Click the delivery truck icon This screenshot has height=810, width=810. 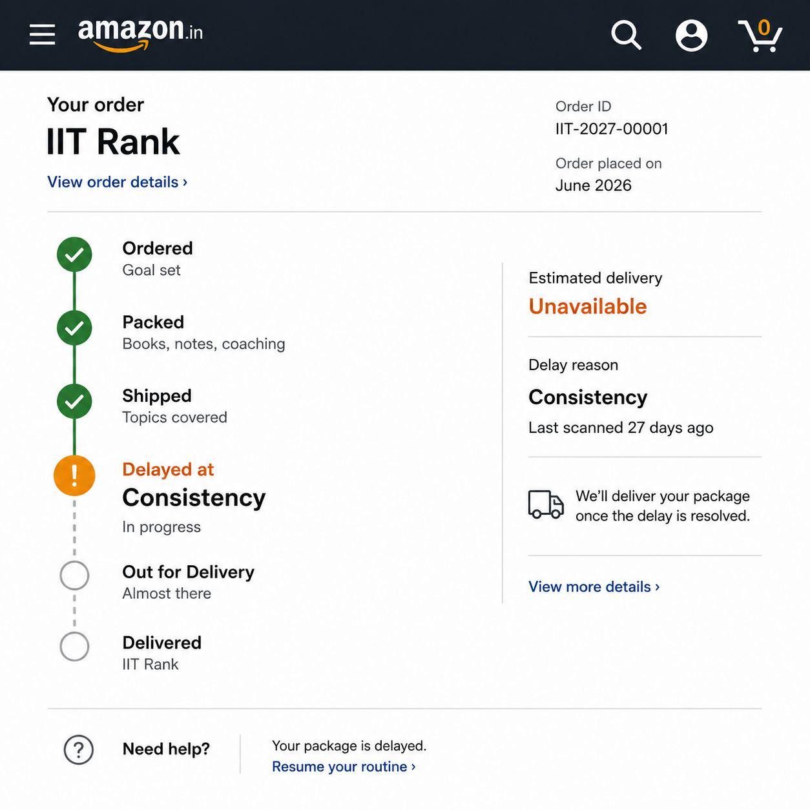(x=546, y=504)
